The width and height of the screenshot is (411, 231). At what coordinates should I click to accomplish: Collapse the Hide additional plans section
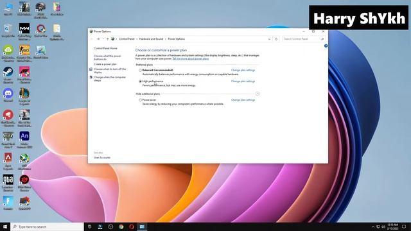pyautogui.click(x=258, y=94)
